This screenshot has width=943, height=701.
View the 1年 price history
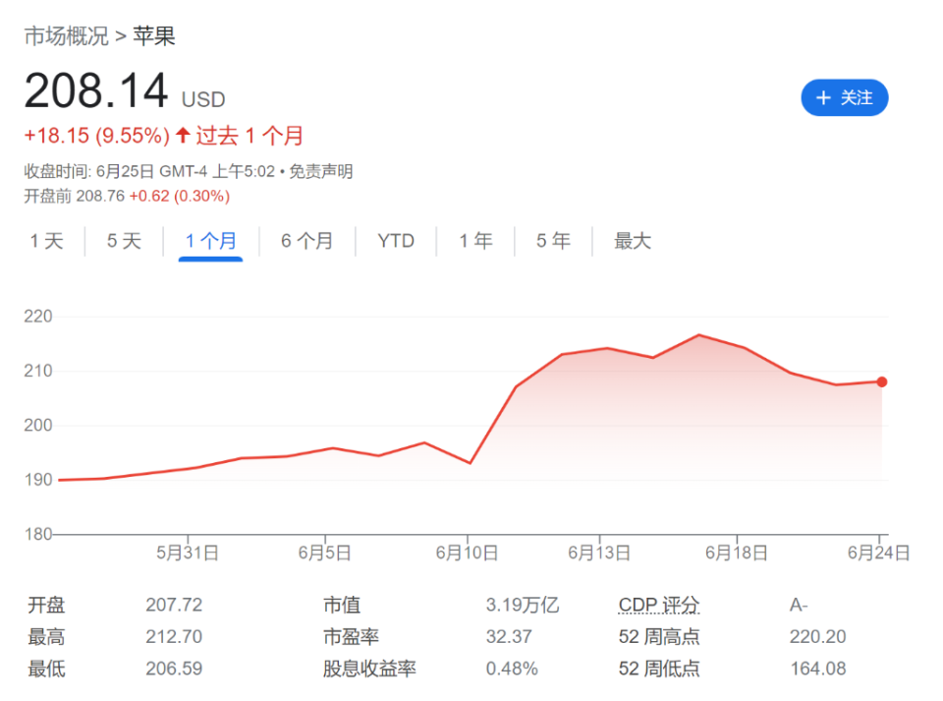pyautogui.click(x=474, y=240)
